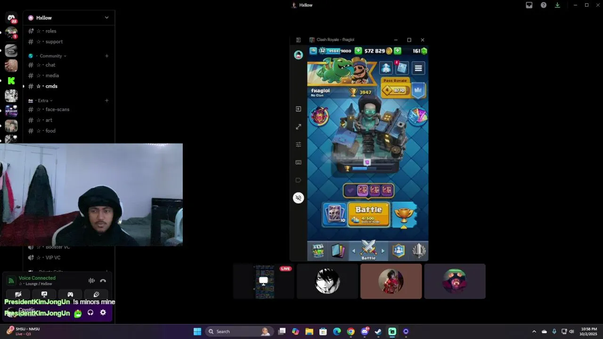The height and width of the screenshot is (339, 603).
Task: Open Discord user settings gear
Action: [x=103, y=313]
